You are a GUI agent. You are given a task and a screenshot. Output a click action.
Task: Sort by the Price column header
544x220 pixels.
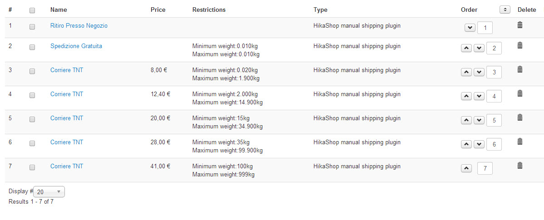(158, 10)
